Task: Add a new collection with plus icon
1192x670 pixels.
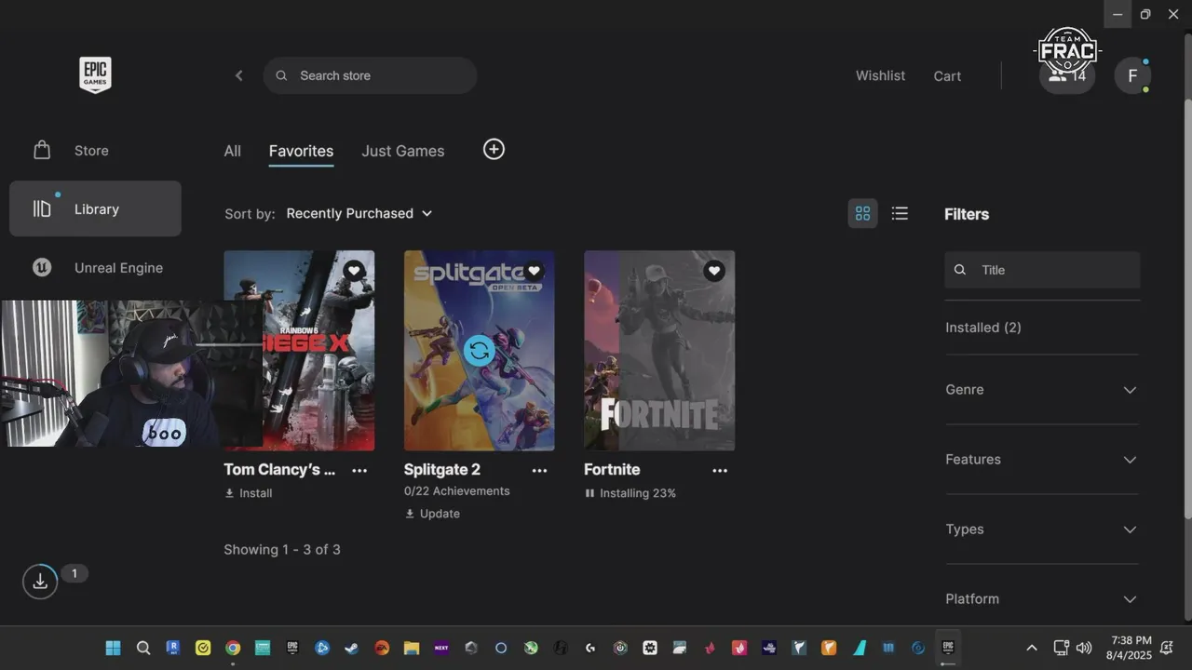Action: [x=494, y=149]
